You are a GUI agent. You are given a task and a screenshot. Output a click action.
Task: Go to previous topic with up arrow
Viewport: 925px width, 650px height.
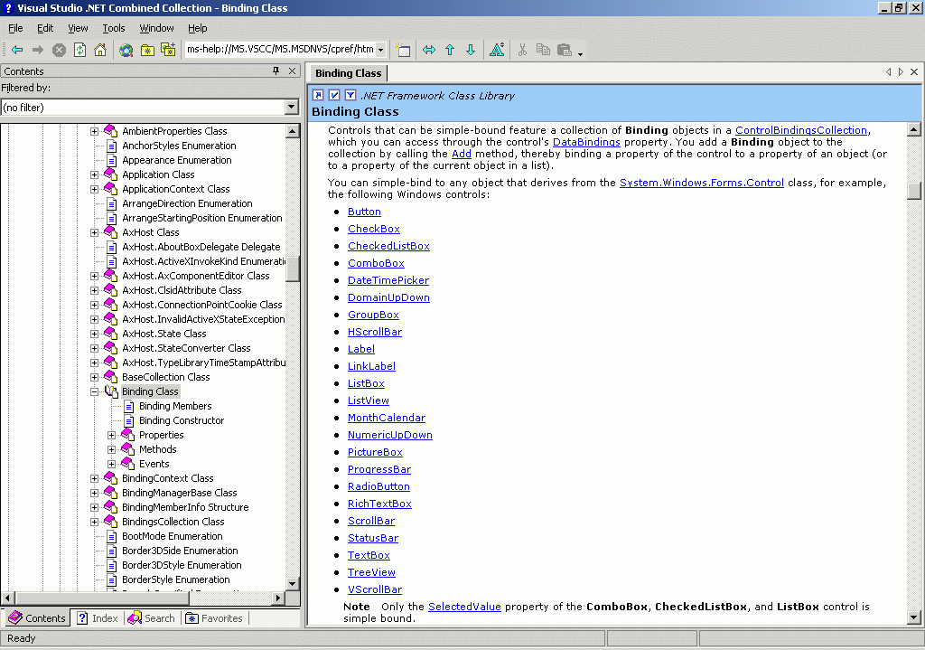(449, 50)
